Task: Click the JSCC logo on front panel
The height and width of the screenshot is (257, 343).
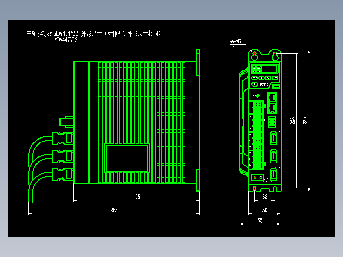Action: [264, 84]
